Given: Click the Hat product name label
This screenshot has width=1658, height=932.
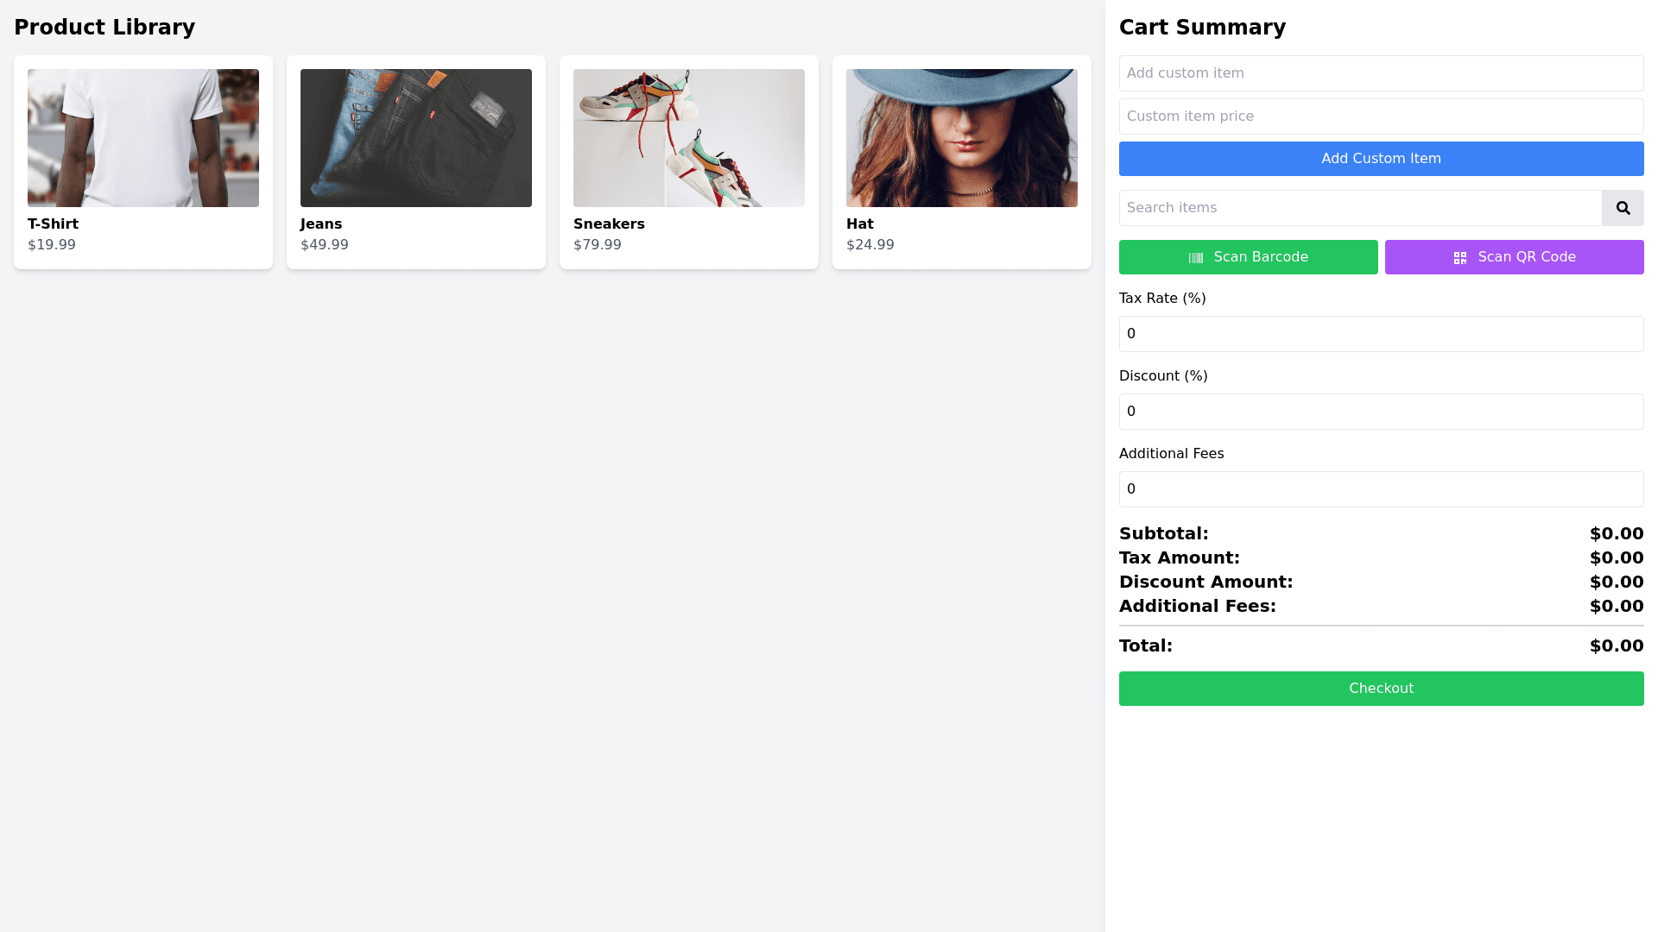Looking at the screenshot, I should pos(859,224).
